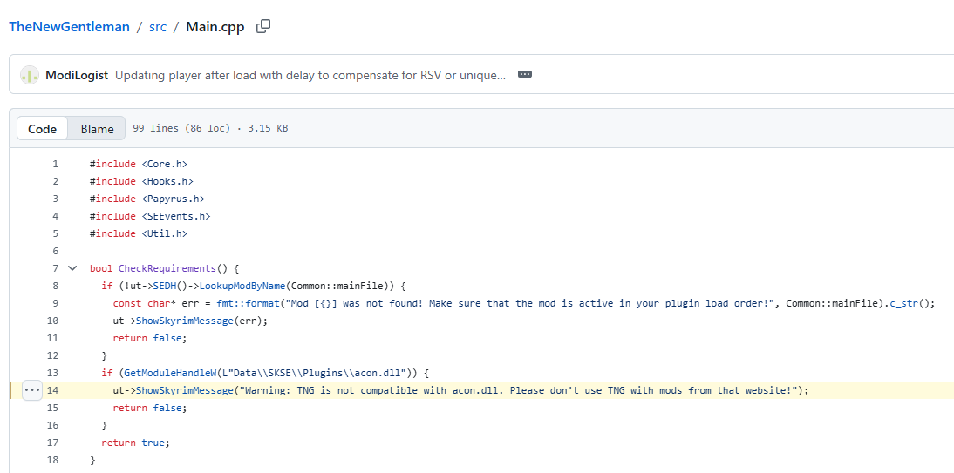Open ModiLogist author profile link
The height and width of the screenshot is (473, 954).
(77, 75)
